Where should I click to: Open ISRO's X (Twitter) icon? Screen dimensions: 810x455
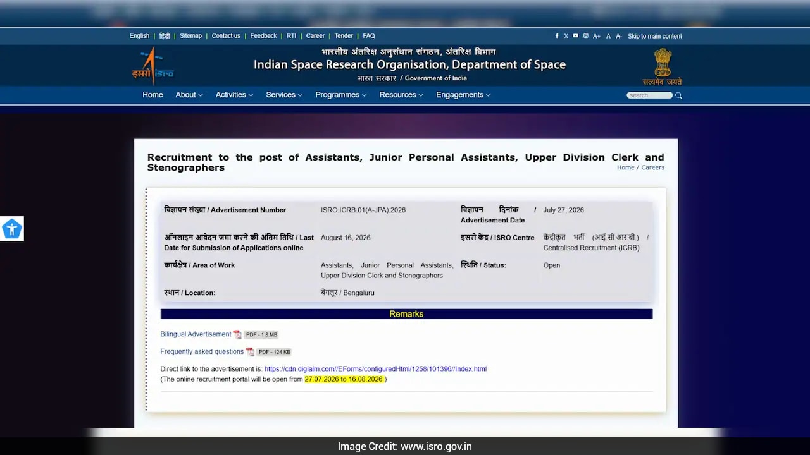pyautogui.click(x=566, y=36)
